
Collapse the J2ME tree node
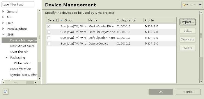click(x=3, y=34)
